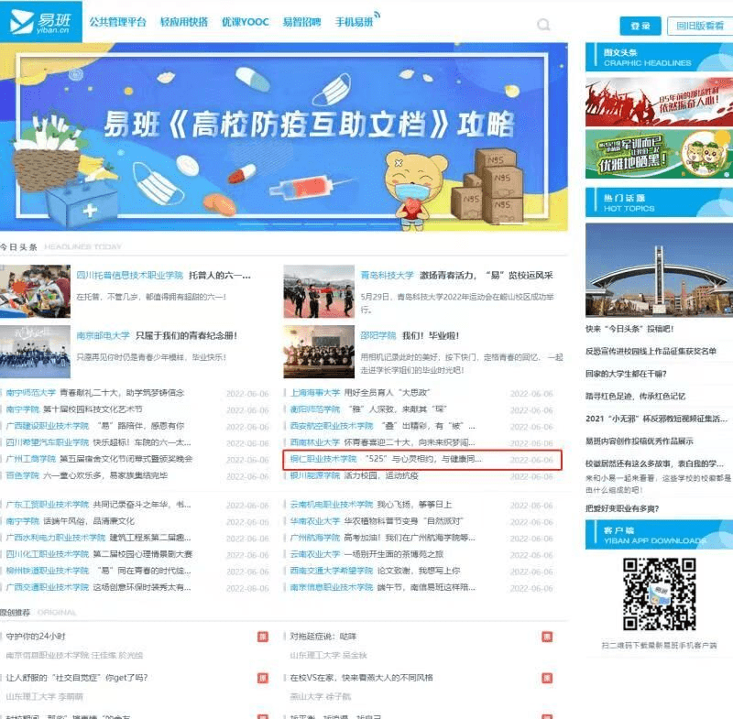
Task: Open the 轻应用快搭 menu item
Action: click(x=183, y=23)
